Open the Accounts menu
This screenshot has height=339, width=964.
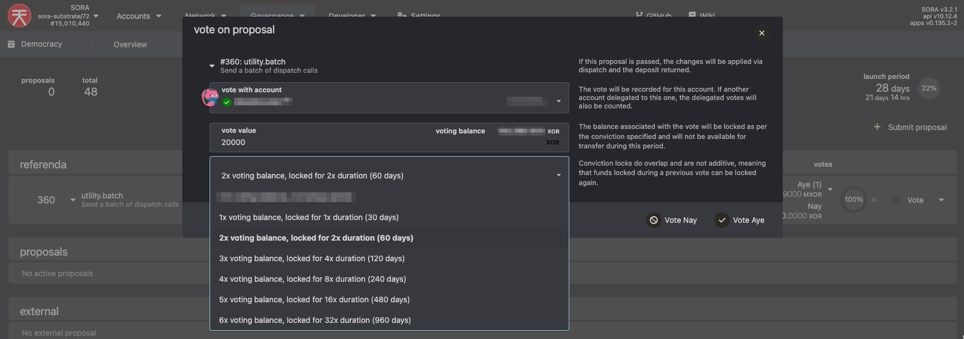[138, 16]
